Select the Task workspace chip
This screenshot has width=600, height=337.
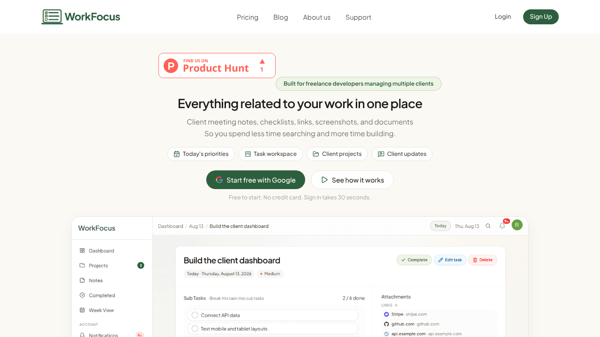point(271,154)
